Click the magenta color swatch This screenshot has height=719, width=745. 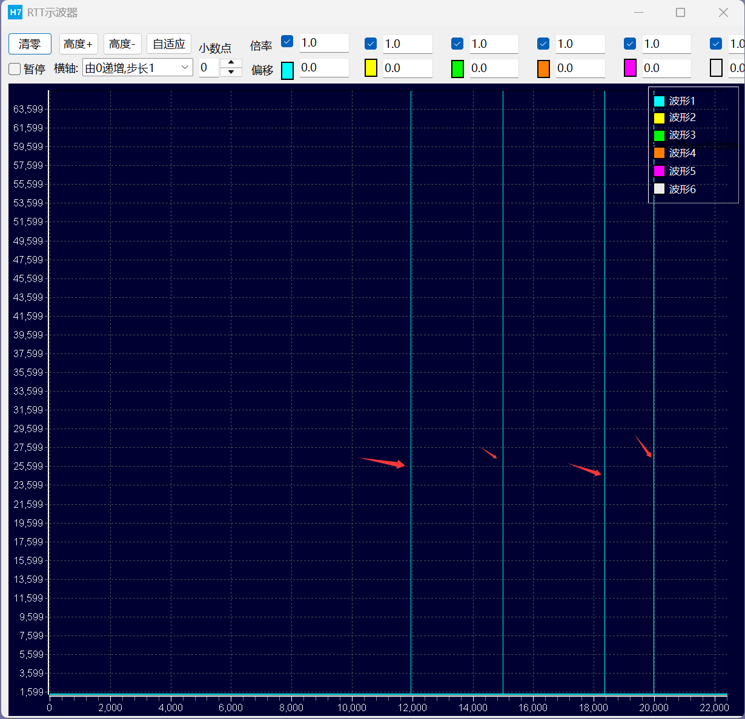(x=631, y=68)
